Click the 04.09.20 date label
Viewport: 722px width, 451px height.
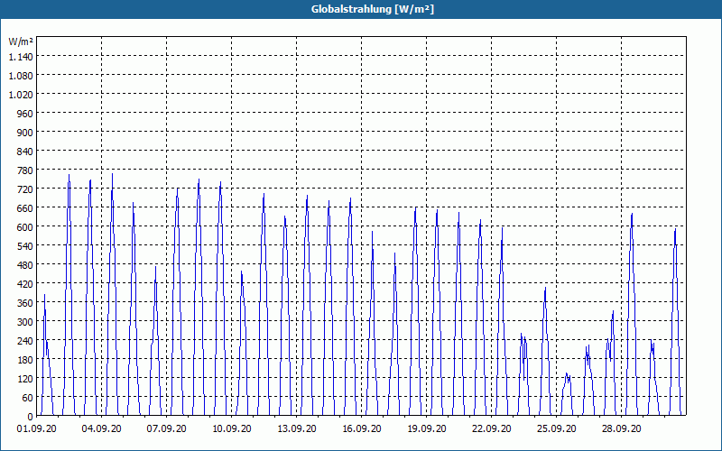[x=101, y=429]
